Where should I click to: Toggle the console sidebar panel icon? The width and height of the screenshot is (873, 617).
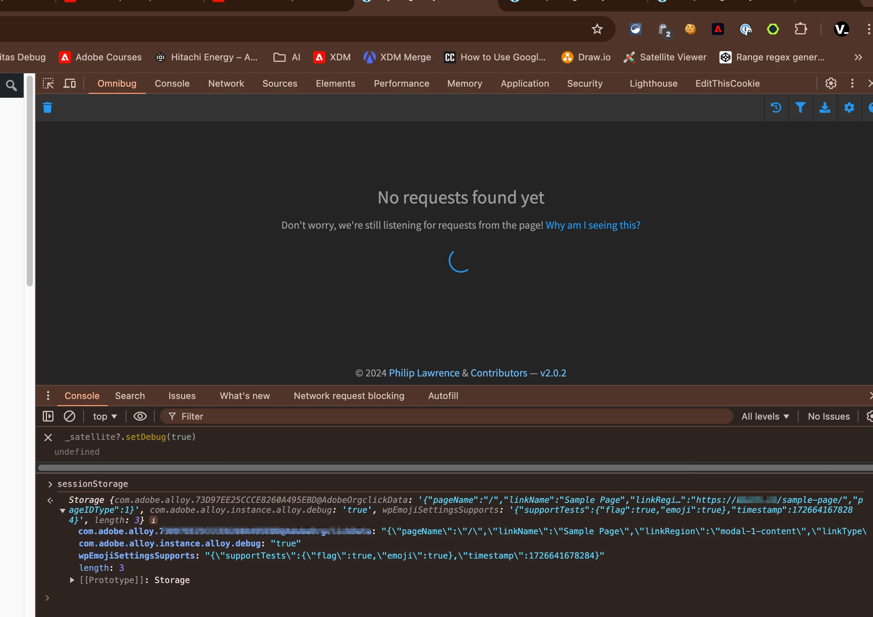click(x=48, y=416)
